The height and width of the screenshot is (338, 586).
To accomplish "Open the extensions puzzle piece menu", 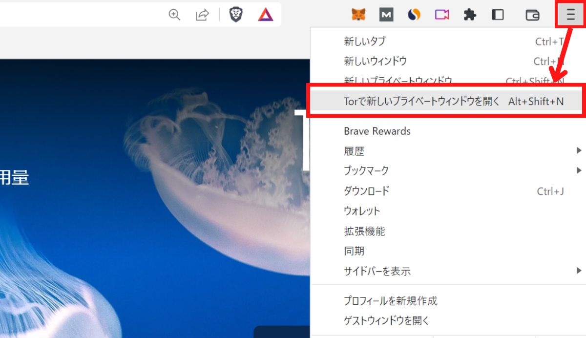I will [x=470, y=15].
